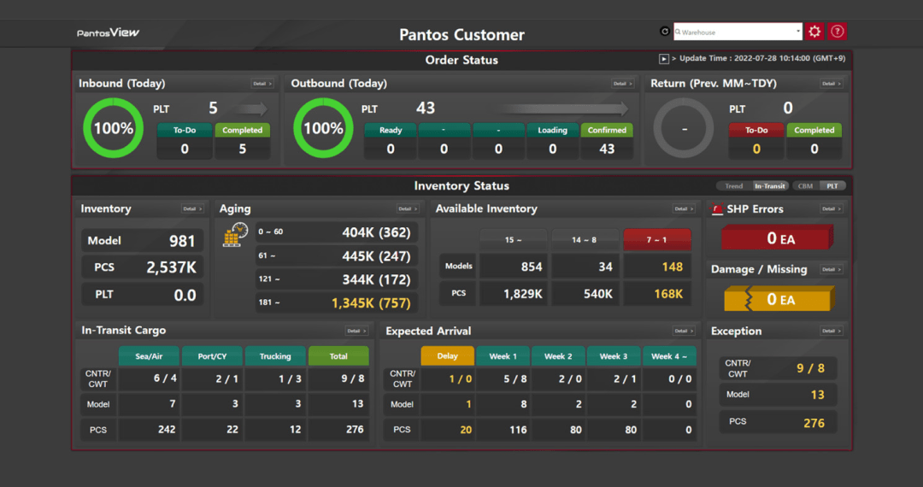Viewport: 923px width, 487px height.
Task: Click the yellow Delay column header
Action: [x=447, y=355]
